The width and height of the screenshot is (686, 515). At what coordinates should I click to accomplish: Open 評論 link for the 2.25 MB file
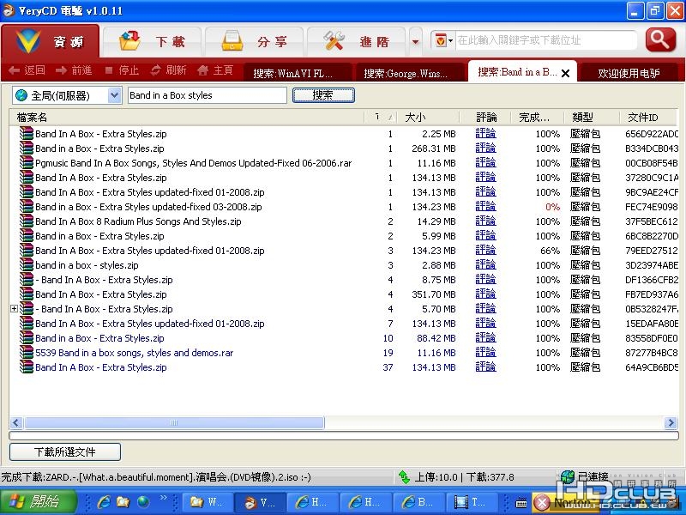(485, 134)
